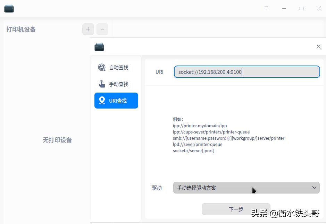This screenshot has width=326, height=224.
Task: Click the remove printer minus icon
Action: (x=102, y=29)
